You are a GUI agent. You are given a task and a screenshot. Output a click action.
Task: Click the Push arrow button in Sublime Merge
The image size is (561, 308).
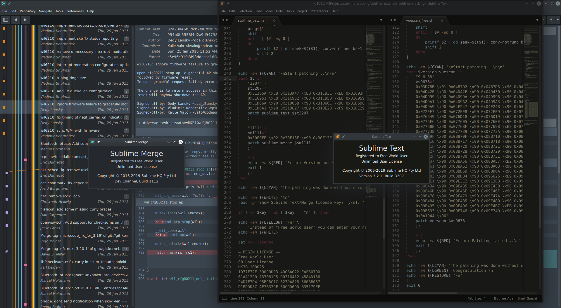[x=551, y=20]
